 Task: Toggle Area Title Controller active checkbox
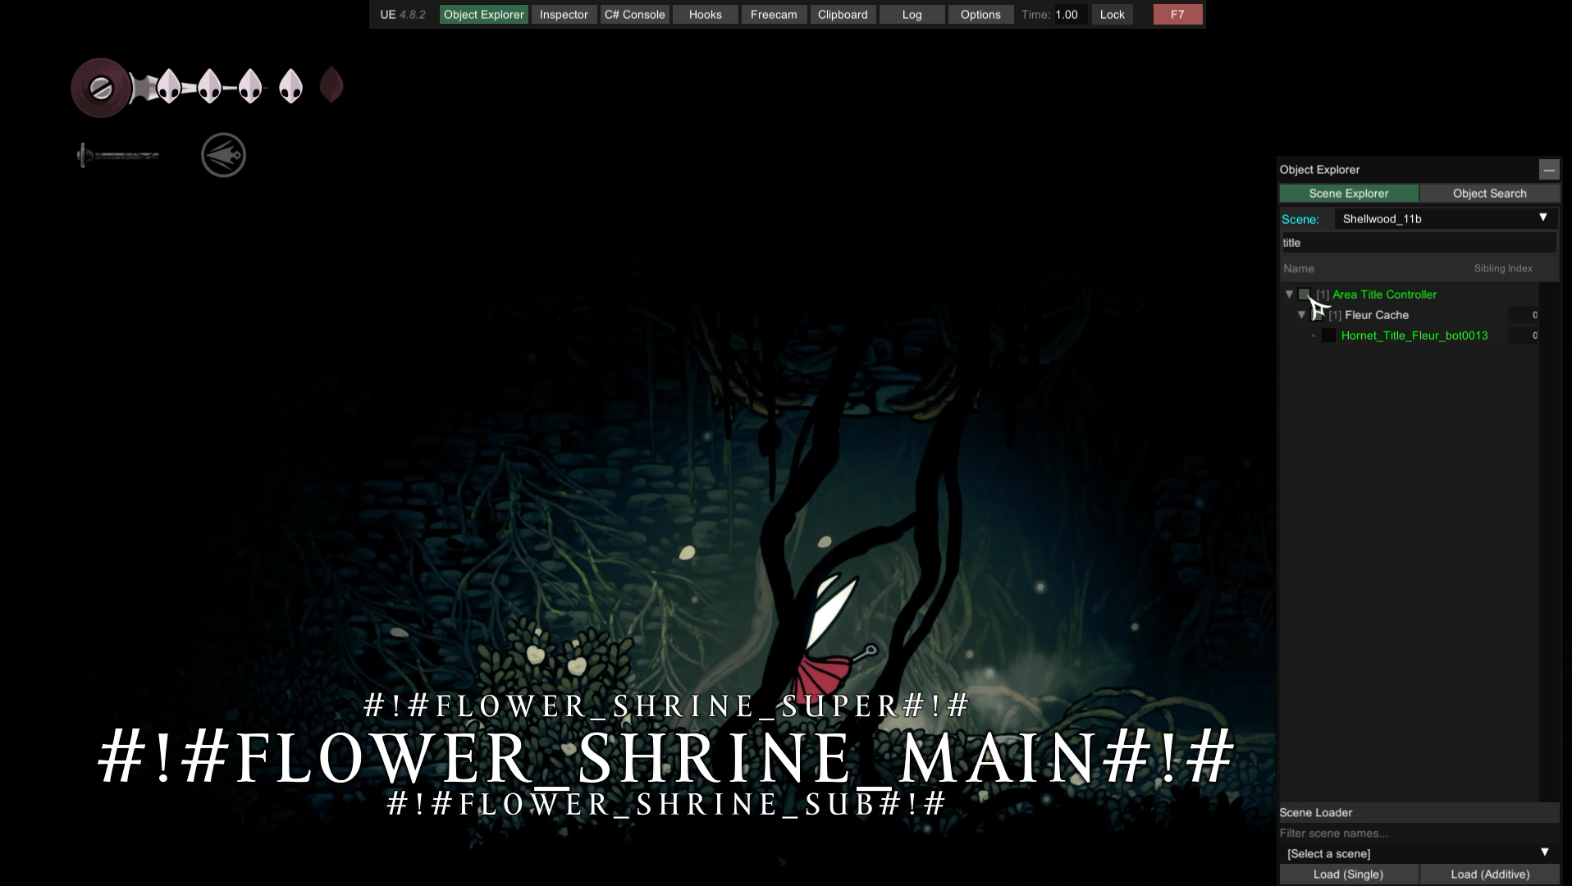click(x=1305, y=295)
